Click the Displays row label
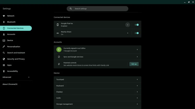This screenshot has height=109, width=195. tap(60, 92)
